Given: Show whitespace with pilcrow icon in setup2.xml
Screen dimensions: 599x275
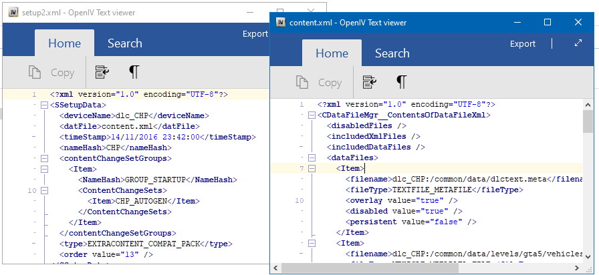Looking at the screenshot, I should [134, 72].
